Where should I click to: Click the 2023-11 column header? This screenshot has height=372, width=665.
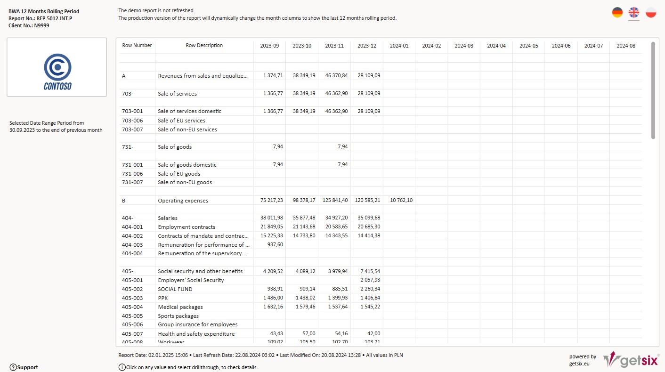click(334, 46)
